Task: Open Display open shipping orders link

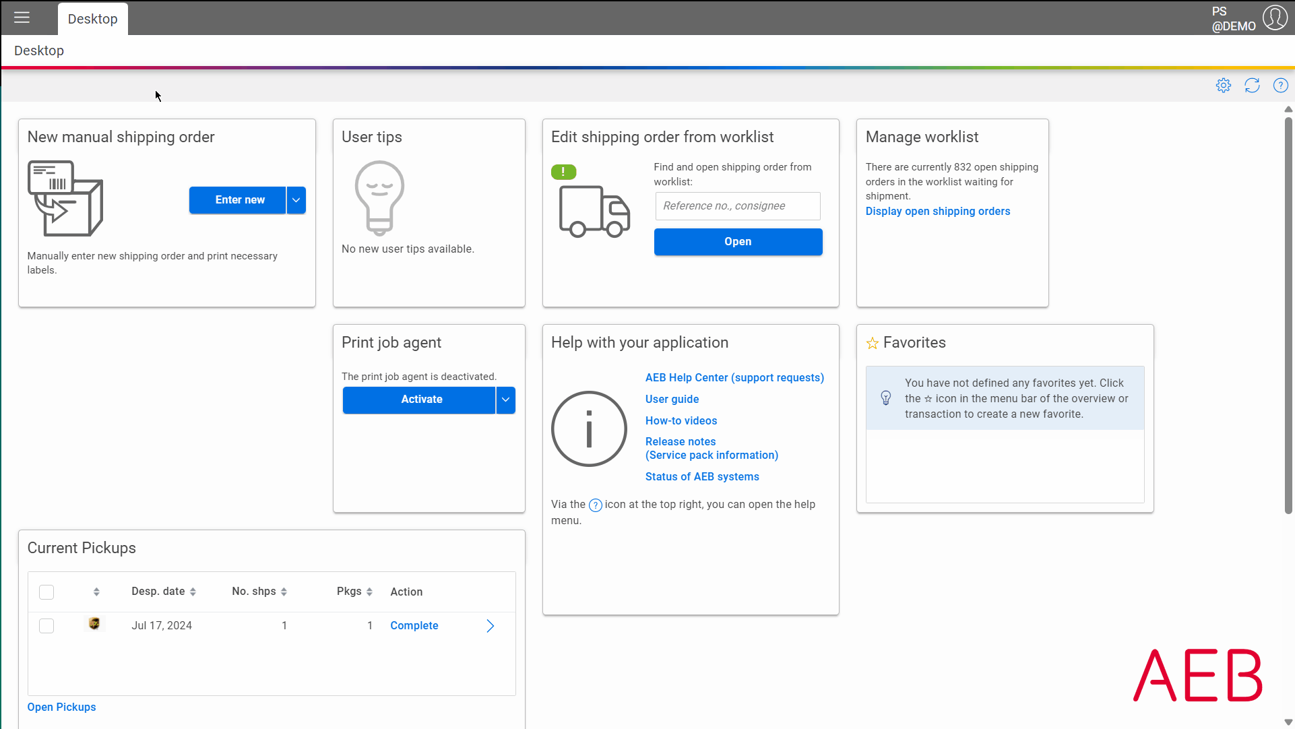Action: [938, 212]
